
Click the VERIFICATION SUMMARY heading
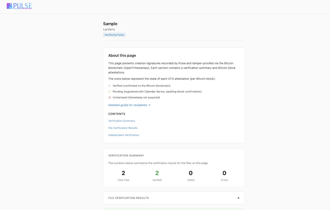[126, 155]
